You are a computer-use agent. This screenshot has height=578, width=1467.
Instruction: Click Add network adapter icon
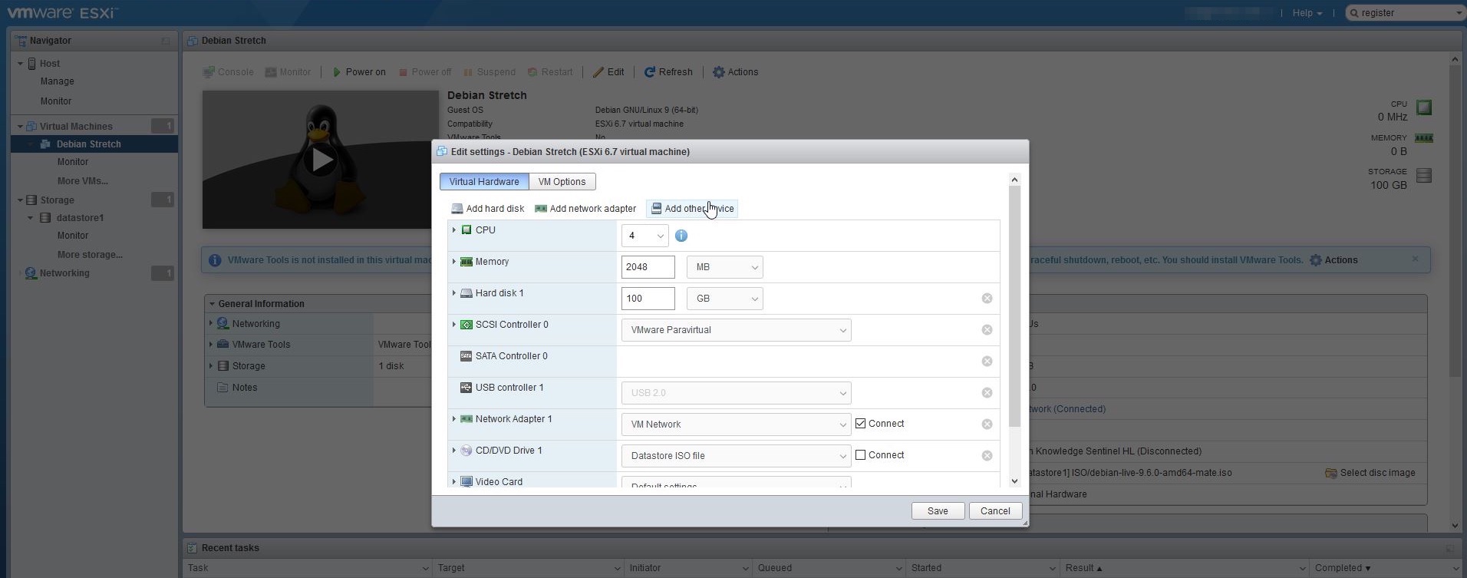pyautogui.click(x=541, y=209)
